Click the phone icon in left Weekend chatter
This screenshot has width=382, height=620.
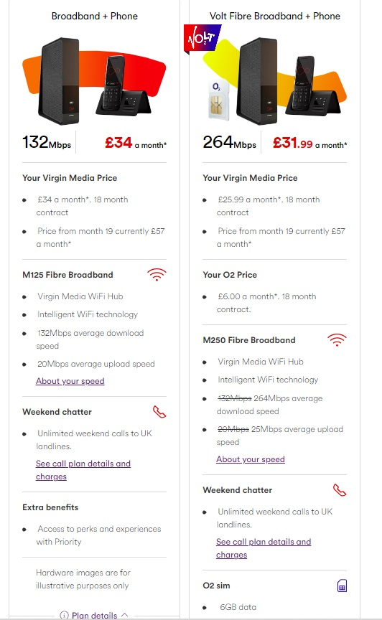[159, 412]
